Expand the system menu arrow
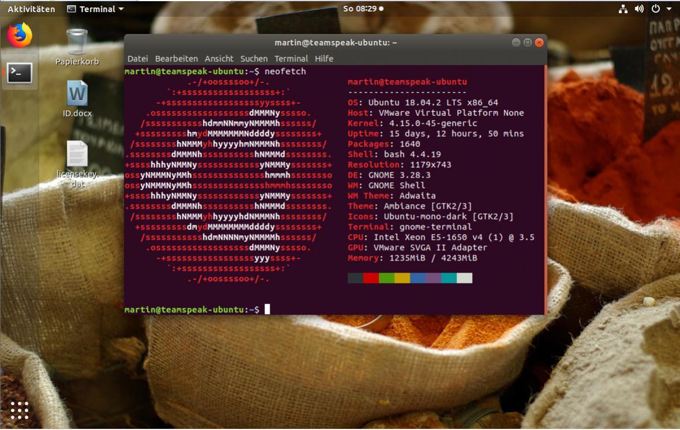 pos(669,9)
